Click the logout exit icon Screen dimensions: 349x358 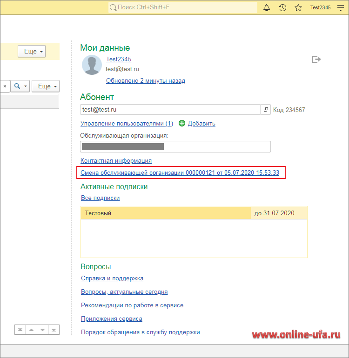point(316,60)
